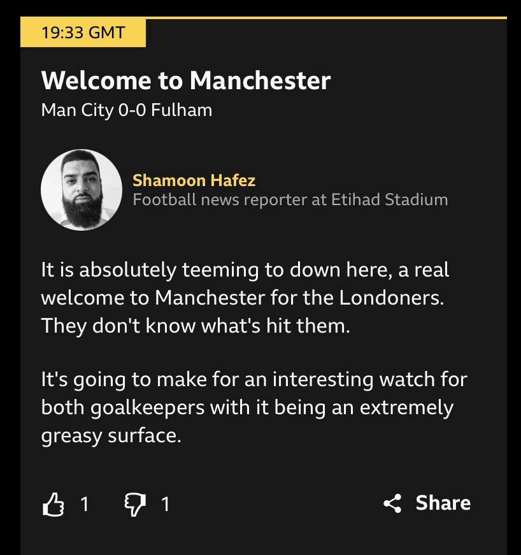Click the Man City 0-0 Fulham scoreline
Image resolution: width=521 pixels, height=555 pixels.
tap(126, 110)
